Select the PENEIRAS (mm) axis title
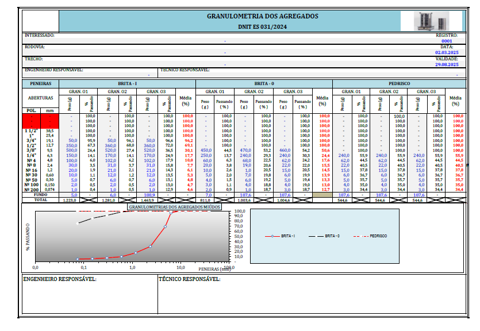480x331 pixels. [214, 269]
